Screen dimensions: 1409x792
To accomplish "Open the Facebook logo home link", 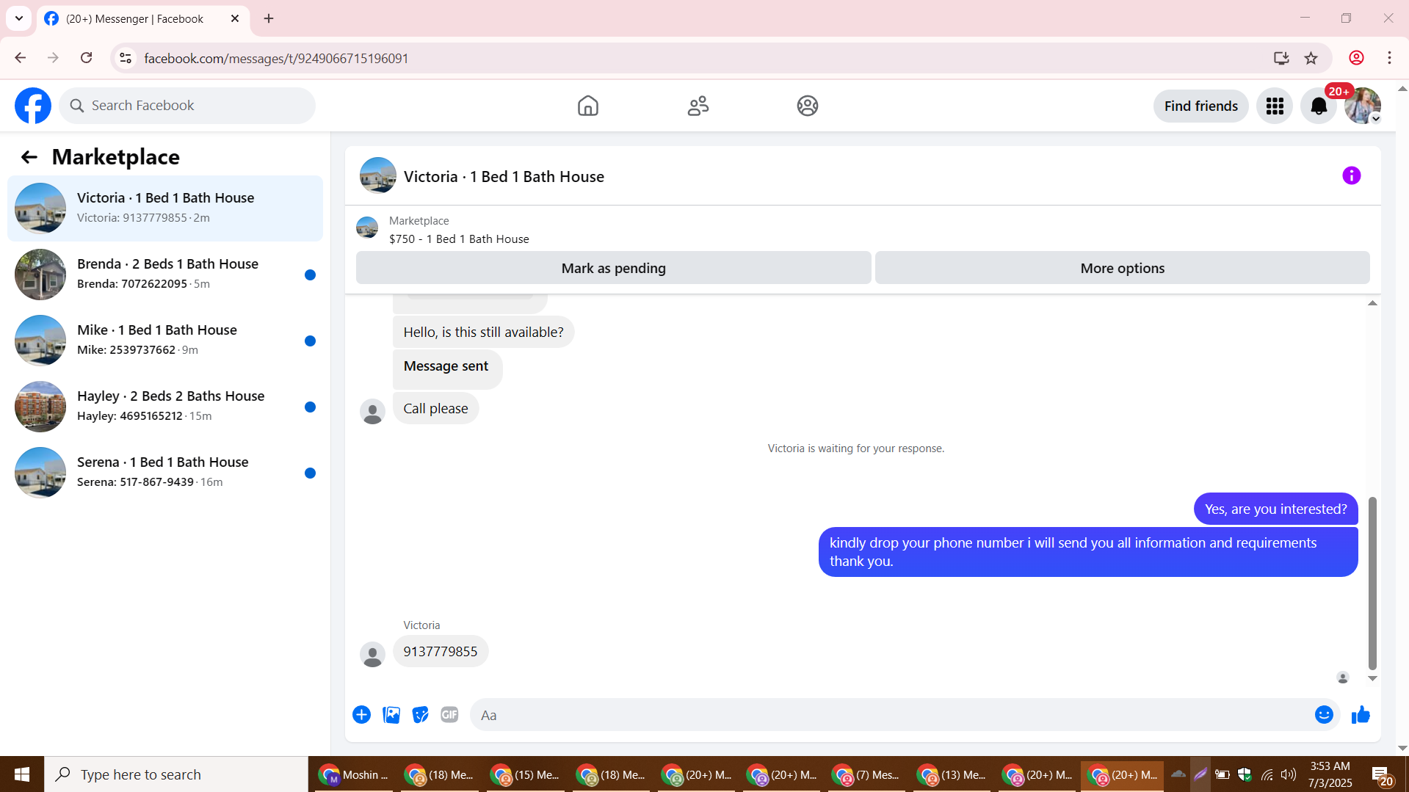I will click(33, 106).
